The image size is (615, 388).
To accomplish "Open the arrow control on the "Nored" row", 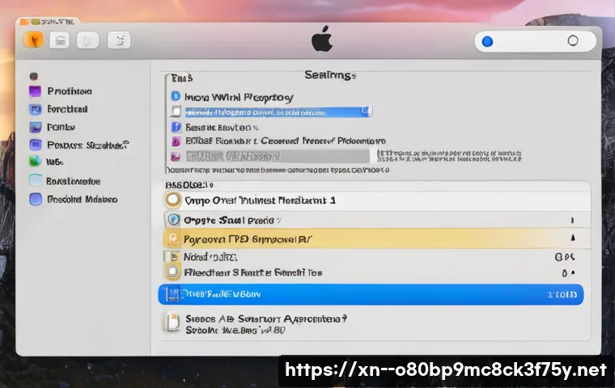I will 571,257.
